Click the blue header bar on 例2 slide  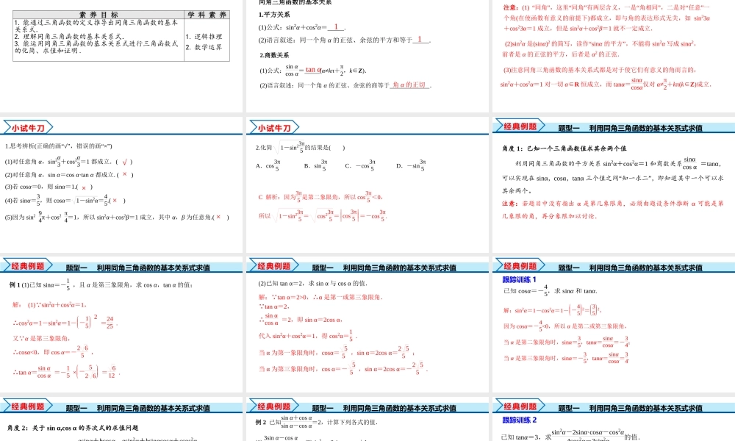[x=367, y=405]
